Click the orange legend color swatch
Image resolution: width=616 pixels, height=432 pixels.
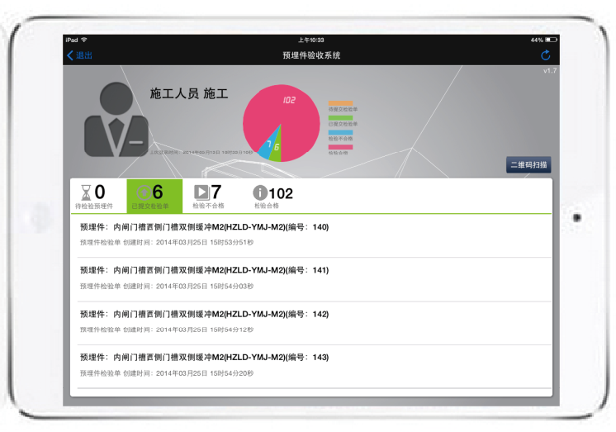tap(340, 103)
